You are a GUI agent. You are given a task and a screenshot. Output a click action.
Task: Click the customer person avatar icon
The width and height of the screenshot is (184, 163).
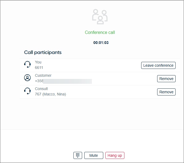point(27,78)
